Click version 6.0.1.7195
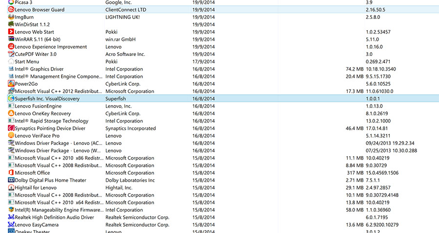Image resolution: width=439 pixels, height=233 pixels. click(377, 217)
